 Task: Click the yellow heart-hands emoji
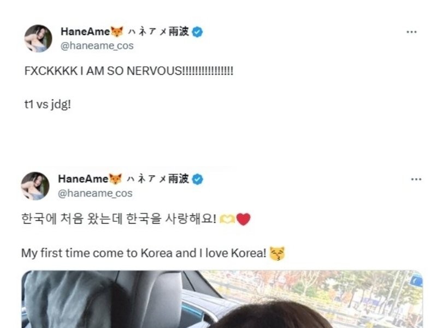[x=227, y=219]
